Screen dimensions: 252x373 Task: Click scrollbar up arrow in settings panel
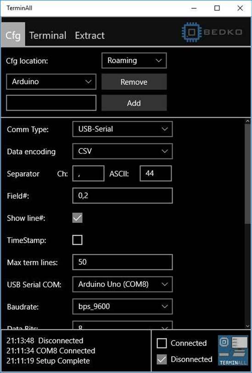click(247, 121)
